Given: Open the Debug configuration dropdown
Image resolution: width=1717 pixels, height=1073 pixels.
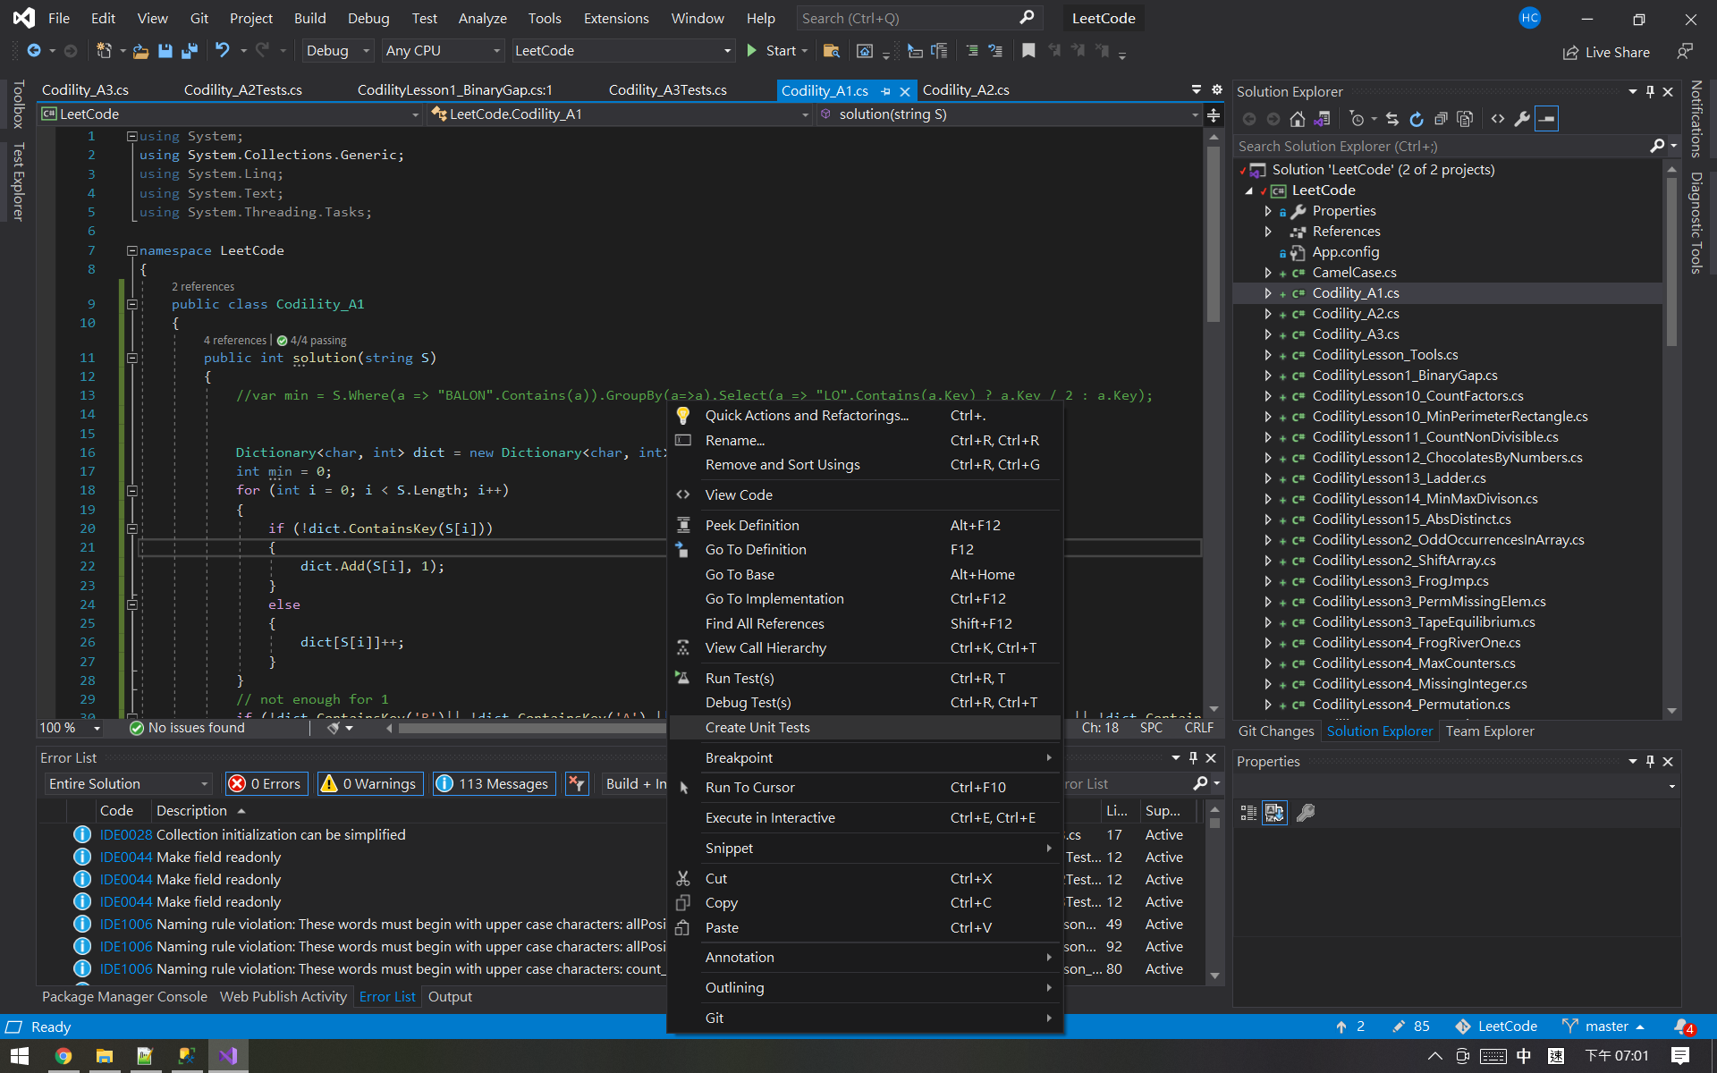Looking at the screenshot, I should (337, 51).
